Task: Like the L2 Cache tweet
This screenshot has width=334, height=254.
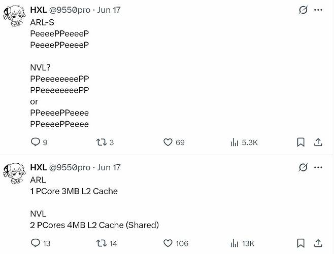Action: (168, 243)
